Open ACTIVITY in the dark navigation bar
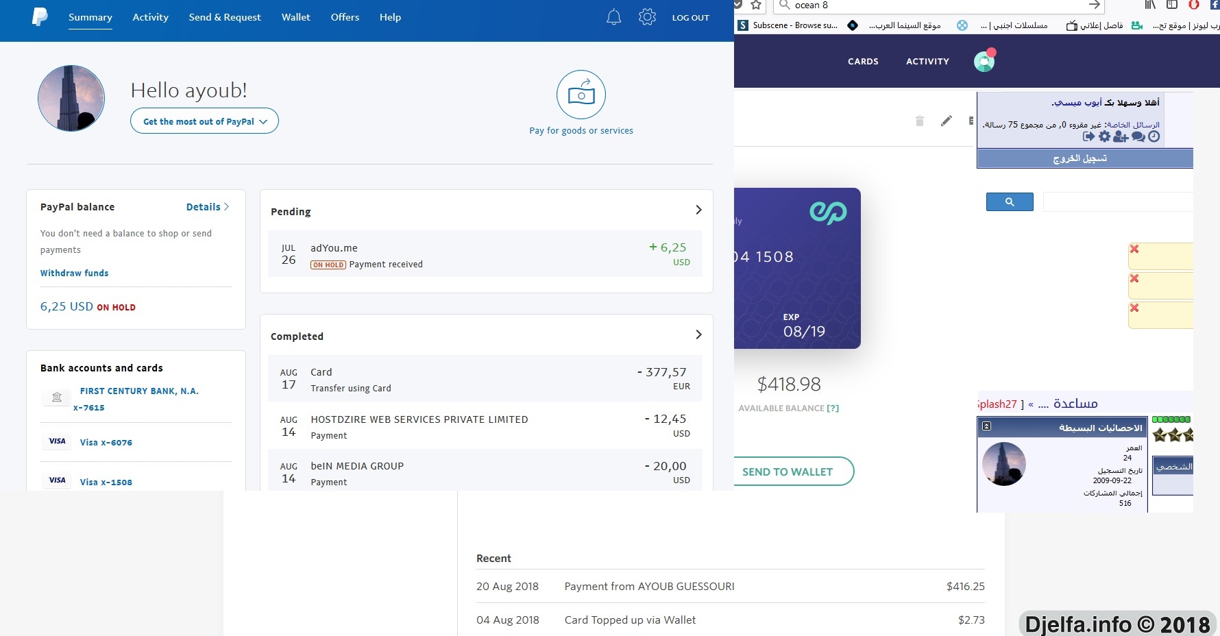The width and height of the screenshot is (1220, 636). click(927, 61)
